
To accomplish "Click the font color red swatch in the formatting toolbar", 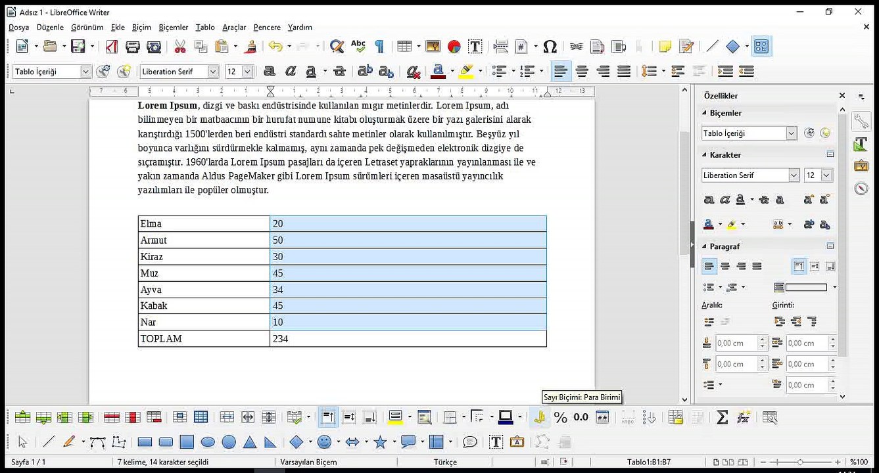I will 439,71.
